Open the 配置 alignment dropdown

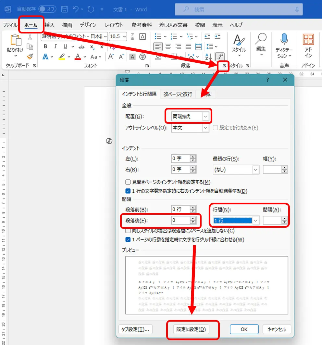coord(190,116)
